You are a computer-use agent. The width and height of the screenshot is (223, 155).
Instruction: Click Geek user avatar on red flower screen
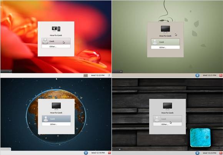(45, 41)
